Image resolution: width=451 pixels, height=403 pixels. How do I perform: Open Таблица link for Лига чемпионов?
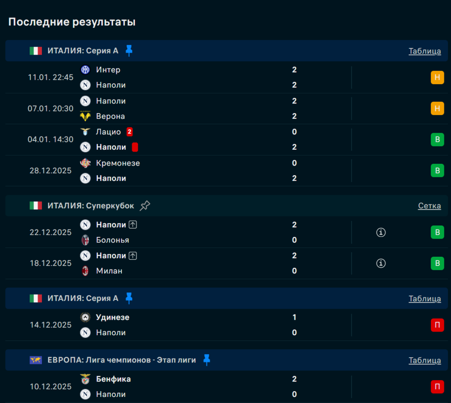(x=425, y=360)
